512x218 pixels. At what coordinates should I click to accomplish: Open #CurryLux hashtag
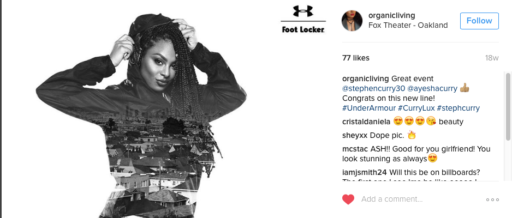(x=414, y=108)
